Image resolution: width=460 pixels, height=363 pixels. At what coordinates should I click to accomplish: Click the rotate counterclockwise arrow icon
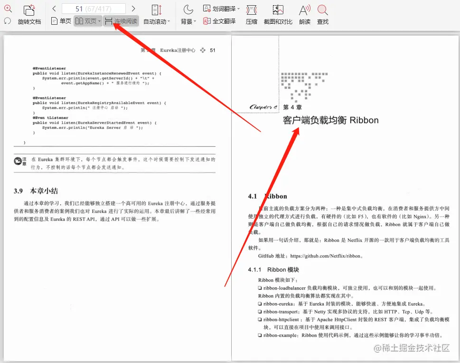tap(8, 21)
